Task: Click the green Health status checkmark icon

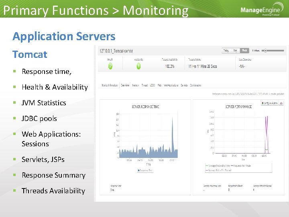Action: coord(110,66)
